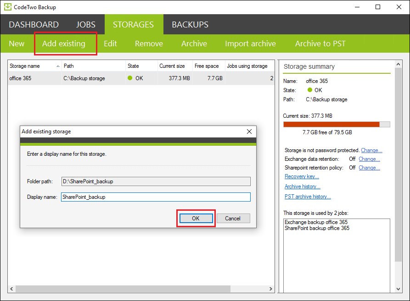Viewport: 410px width, 301px height.
Task: Click the summary panel scroll down arrow
Action: pos(398,289)
